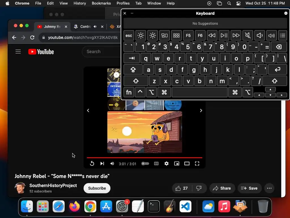
Task: Dislike the video
Action: (199, 188)
